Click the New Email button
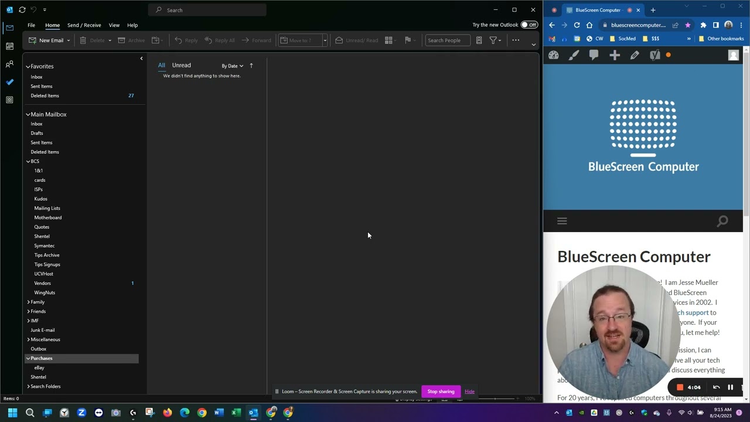 pos(46,40)
